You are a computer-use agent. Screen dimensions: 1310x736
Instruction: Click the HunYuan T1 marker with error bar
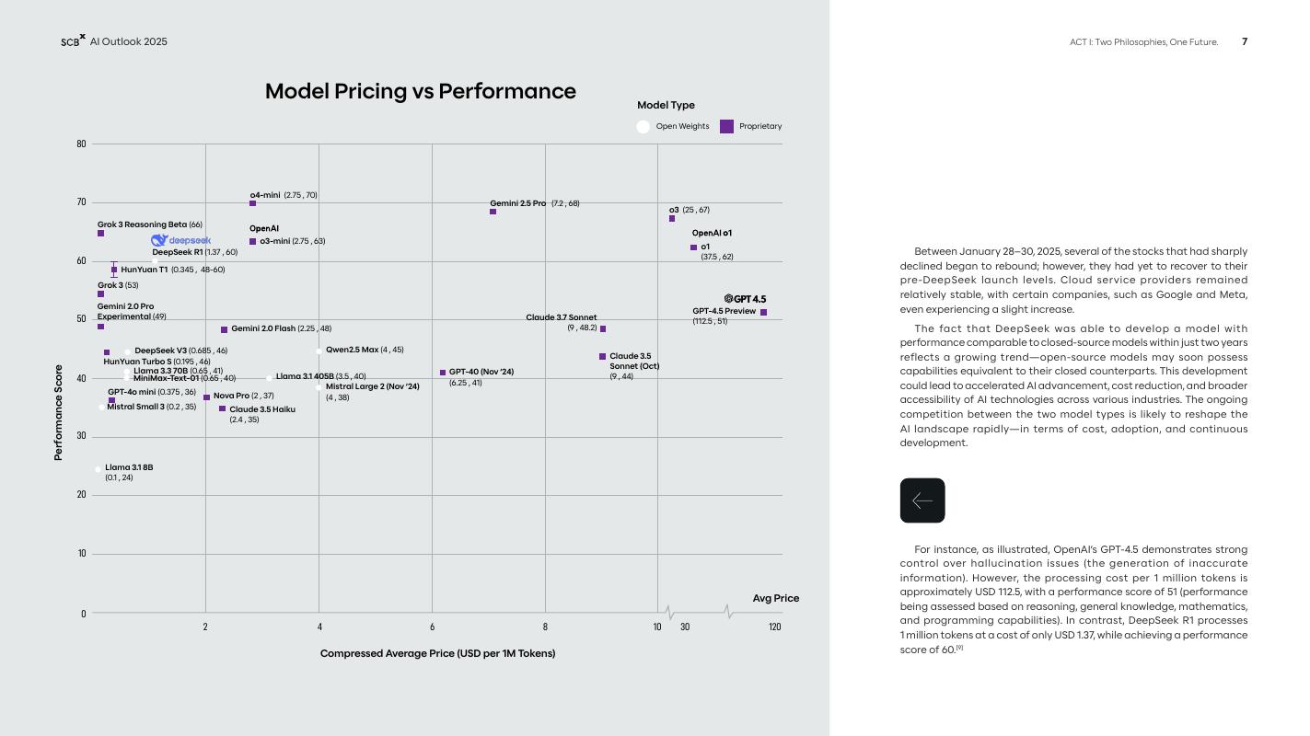click(x=114, y=270)
